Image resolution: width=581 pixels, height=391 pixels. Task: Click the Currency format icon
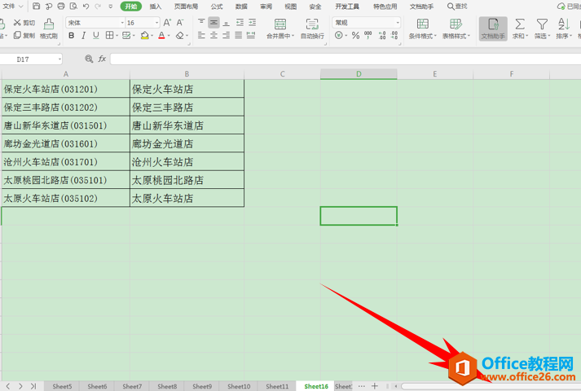pyautogui.click(x=339, y=35)
